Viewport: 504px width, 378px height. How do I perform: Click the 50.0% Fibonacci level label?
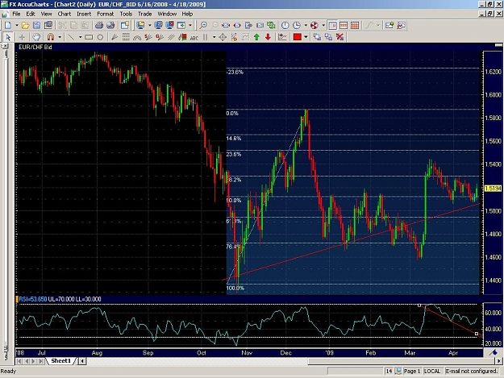[234, 201]
